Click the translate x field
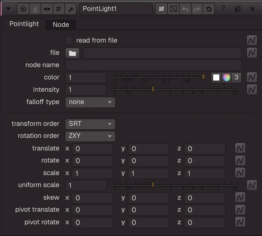Viewport: 262px width, 236px height. click(93, 149)
